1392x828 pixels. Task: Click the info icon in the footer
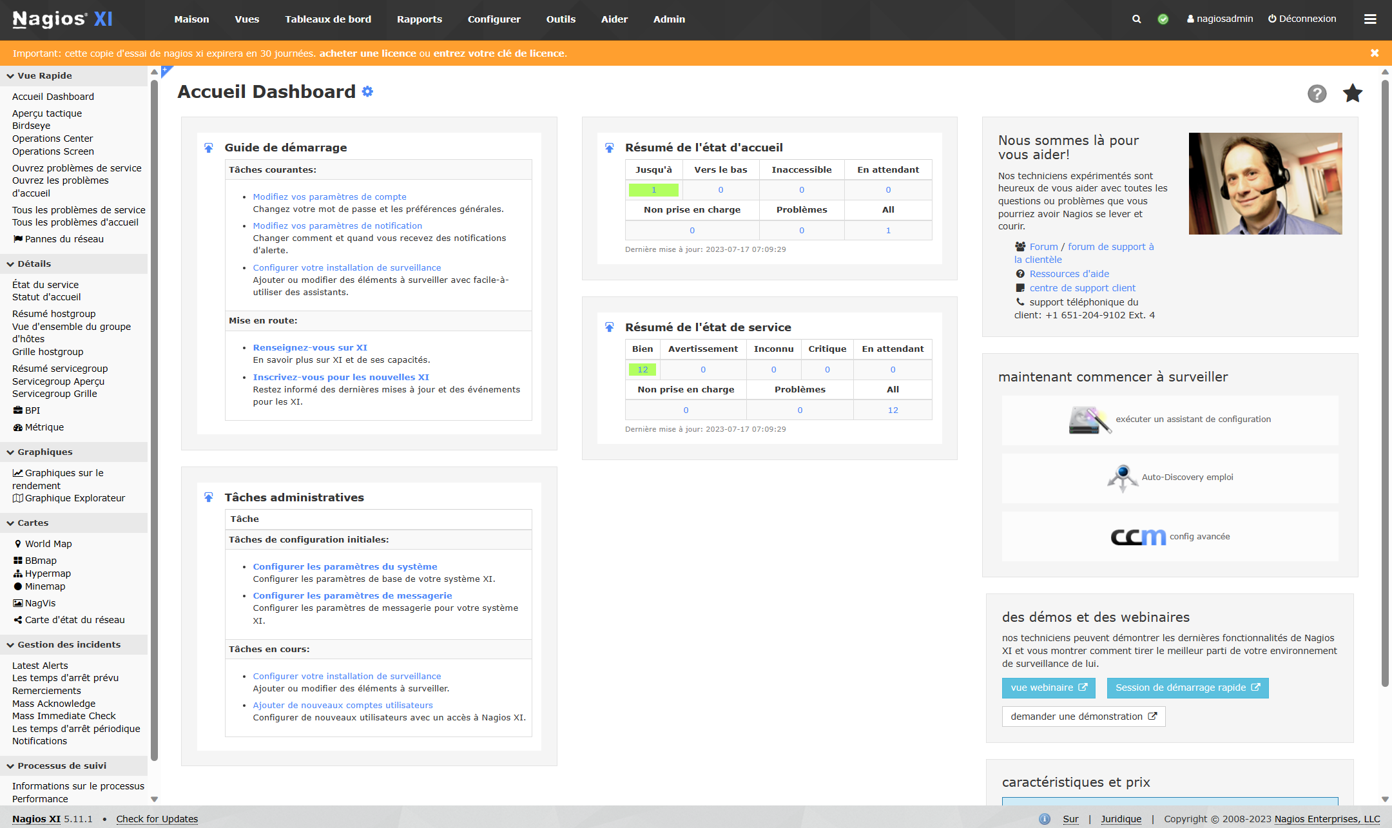click(1045, 819)
